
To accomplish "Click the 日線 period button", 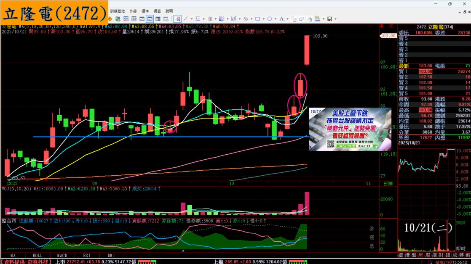I will 388,183.
